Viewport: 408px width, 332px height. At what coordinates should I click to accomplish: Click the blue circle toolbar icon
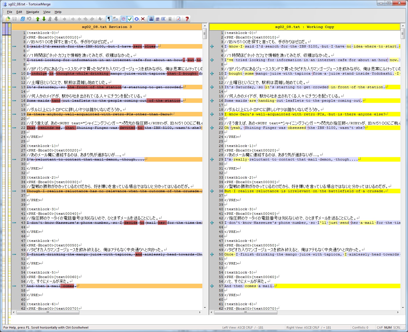pos(137,19)
